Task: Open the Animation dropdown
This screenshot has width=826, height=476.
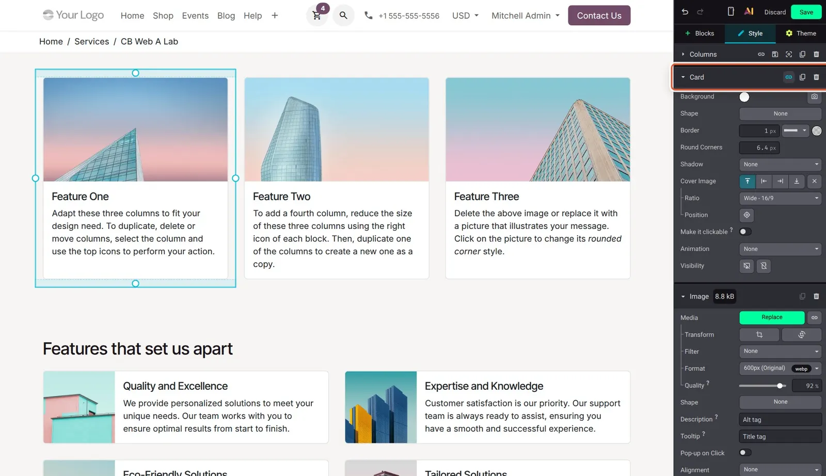Action: point(780,249)
